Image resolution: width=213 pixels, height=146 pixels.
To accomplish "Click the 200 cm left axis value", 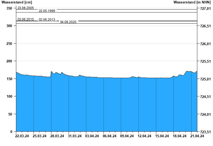I will tap(9, 61).
